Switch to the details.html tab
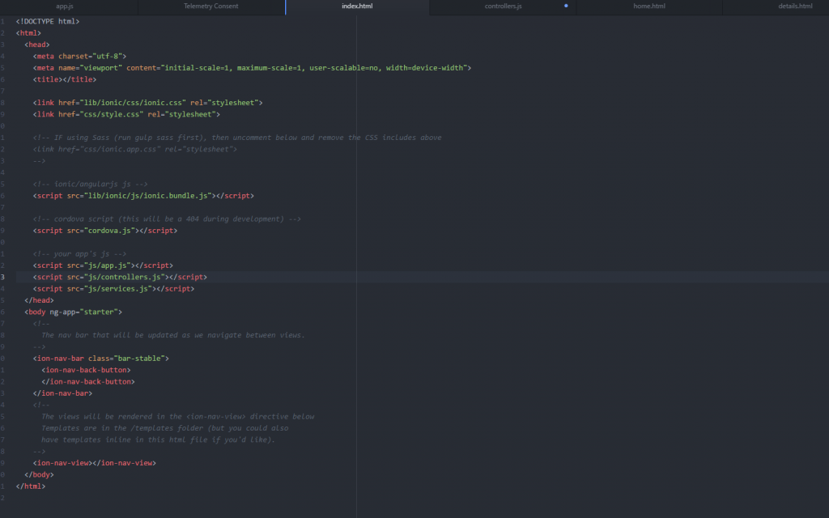 pyautogui.click(x=795, y=6)
